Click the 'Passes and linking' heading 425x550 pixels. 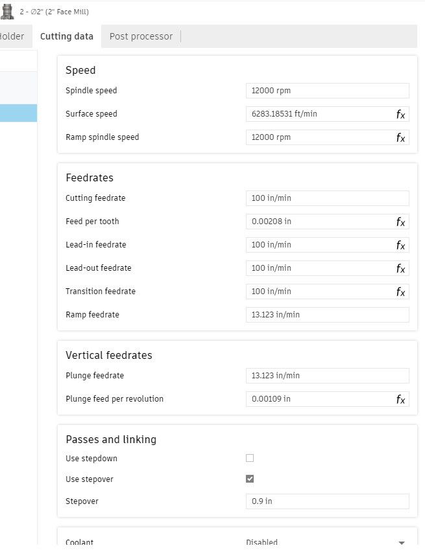[x=111, y=439]
